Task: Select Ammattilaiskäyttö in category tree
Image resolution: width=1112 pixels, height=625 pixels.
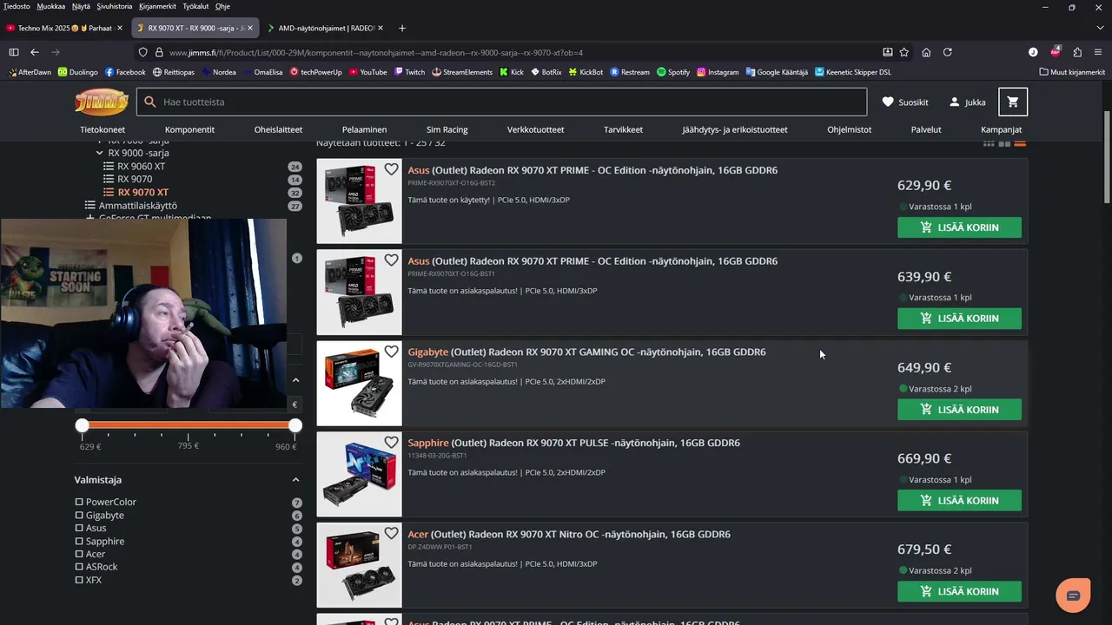Action: pos(137,206)
